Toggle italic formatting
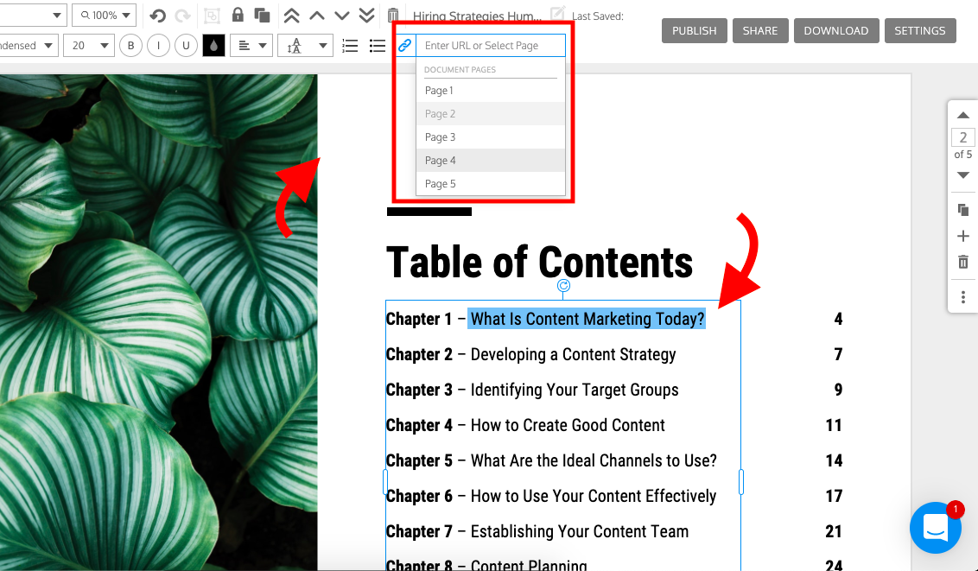This screenshot has height=571, width=978. pos(158,46)
